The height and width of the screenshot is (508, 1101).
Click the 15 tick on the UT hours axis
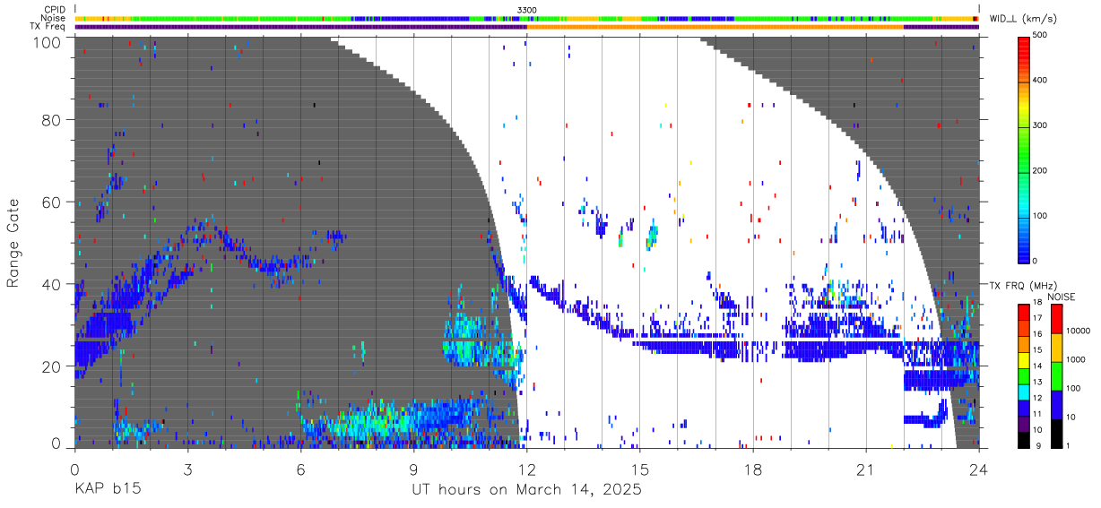coord(640,469)
